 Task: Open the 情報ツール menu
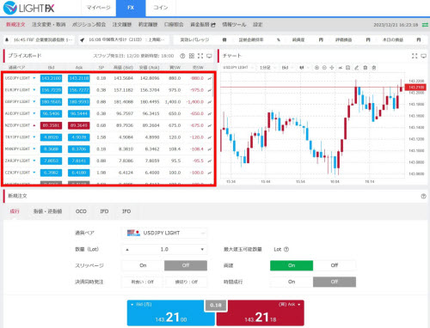(234, 25)
